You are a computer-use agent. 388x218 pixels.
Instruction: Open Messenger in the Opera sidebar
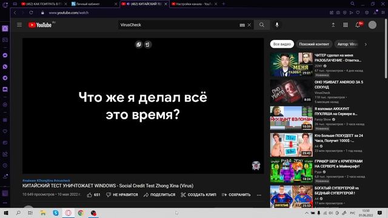(5, 55)
